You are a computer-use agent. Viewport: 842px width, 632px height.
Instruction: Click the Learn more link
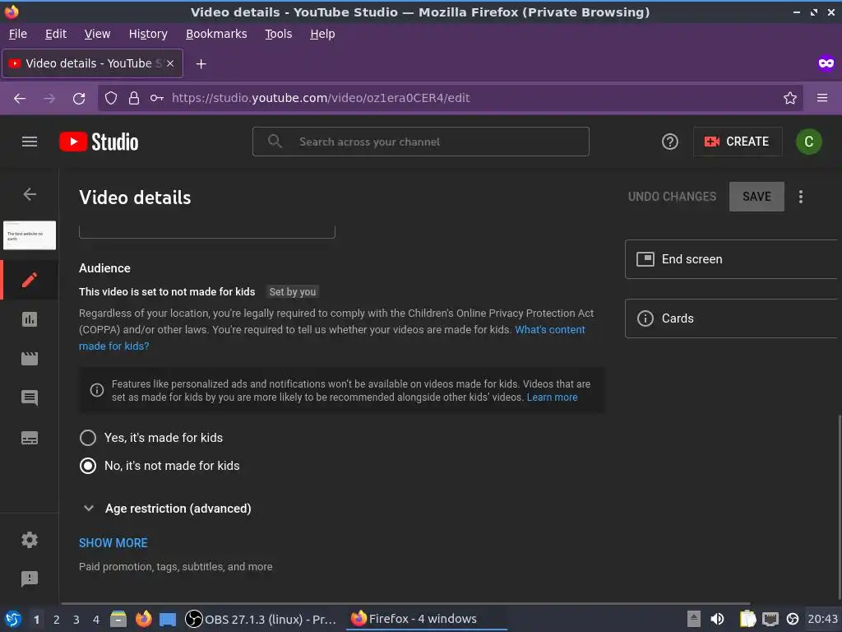point(552,397)
